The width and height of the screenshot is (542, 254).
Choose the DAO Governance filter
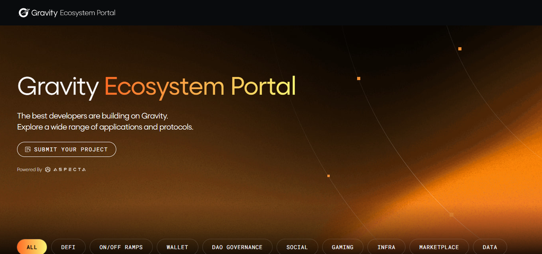pos(237,247)
